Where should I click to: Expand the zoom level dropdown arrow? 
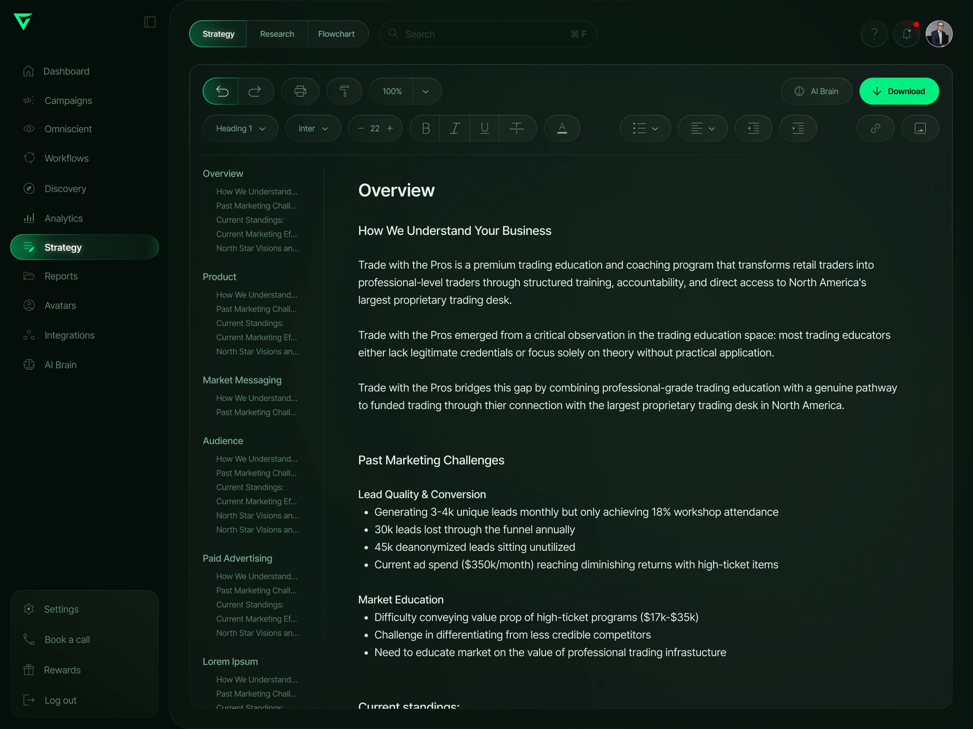tap(426, 91)
